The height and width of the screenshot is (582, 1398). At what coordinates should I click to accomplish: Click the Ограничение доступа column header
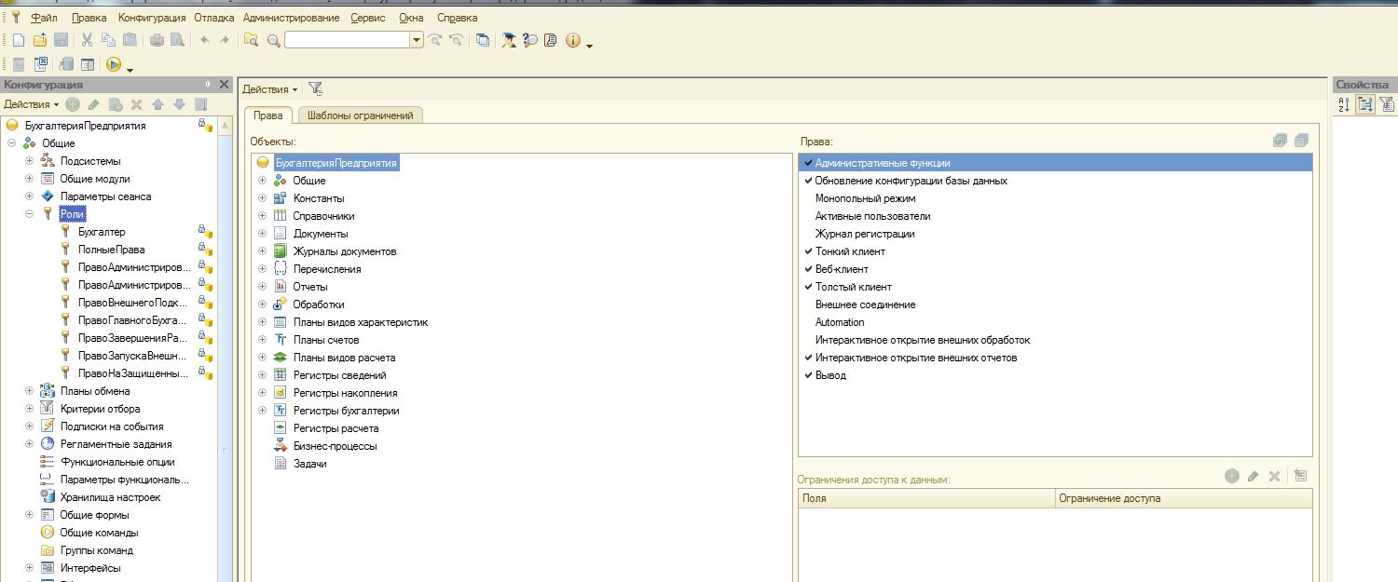coord(1184,498)
